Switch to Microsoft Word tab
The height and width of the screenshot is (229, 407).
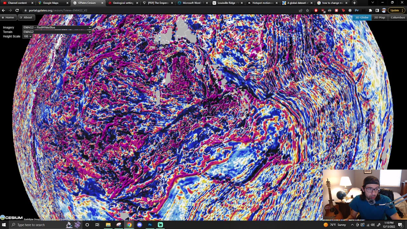pyautogui.click(x=192, y=3)
